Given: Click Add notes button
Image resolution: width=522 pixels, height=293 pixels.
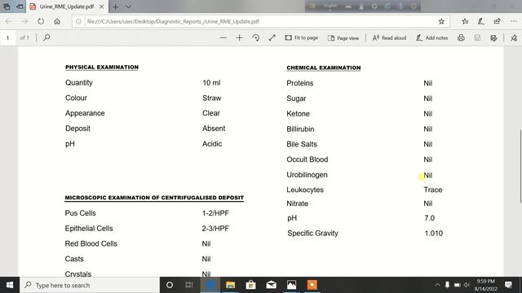Looking at the screenshot, I should 431,38.
